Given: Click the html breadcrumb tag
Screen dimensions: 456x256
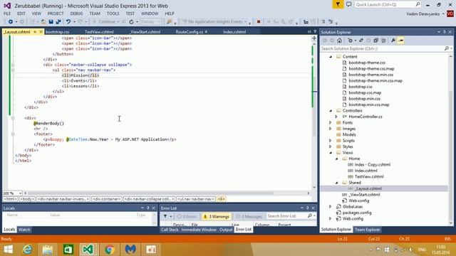Looking at the screenshot, I should point(11,199).
